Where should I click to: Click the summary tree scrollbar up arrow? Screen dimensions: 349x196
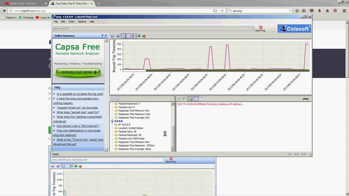[x=172, y=104]
